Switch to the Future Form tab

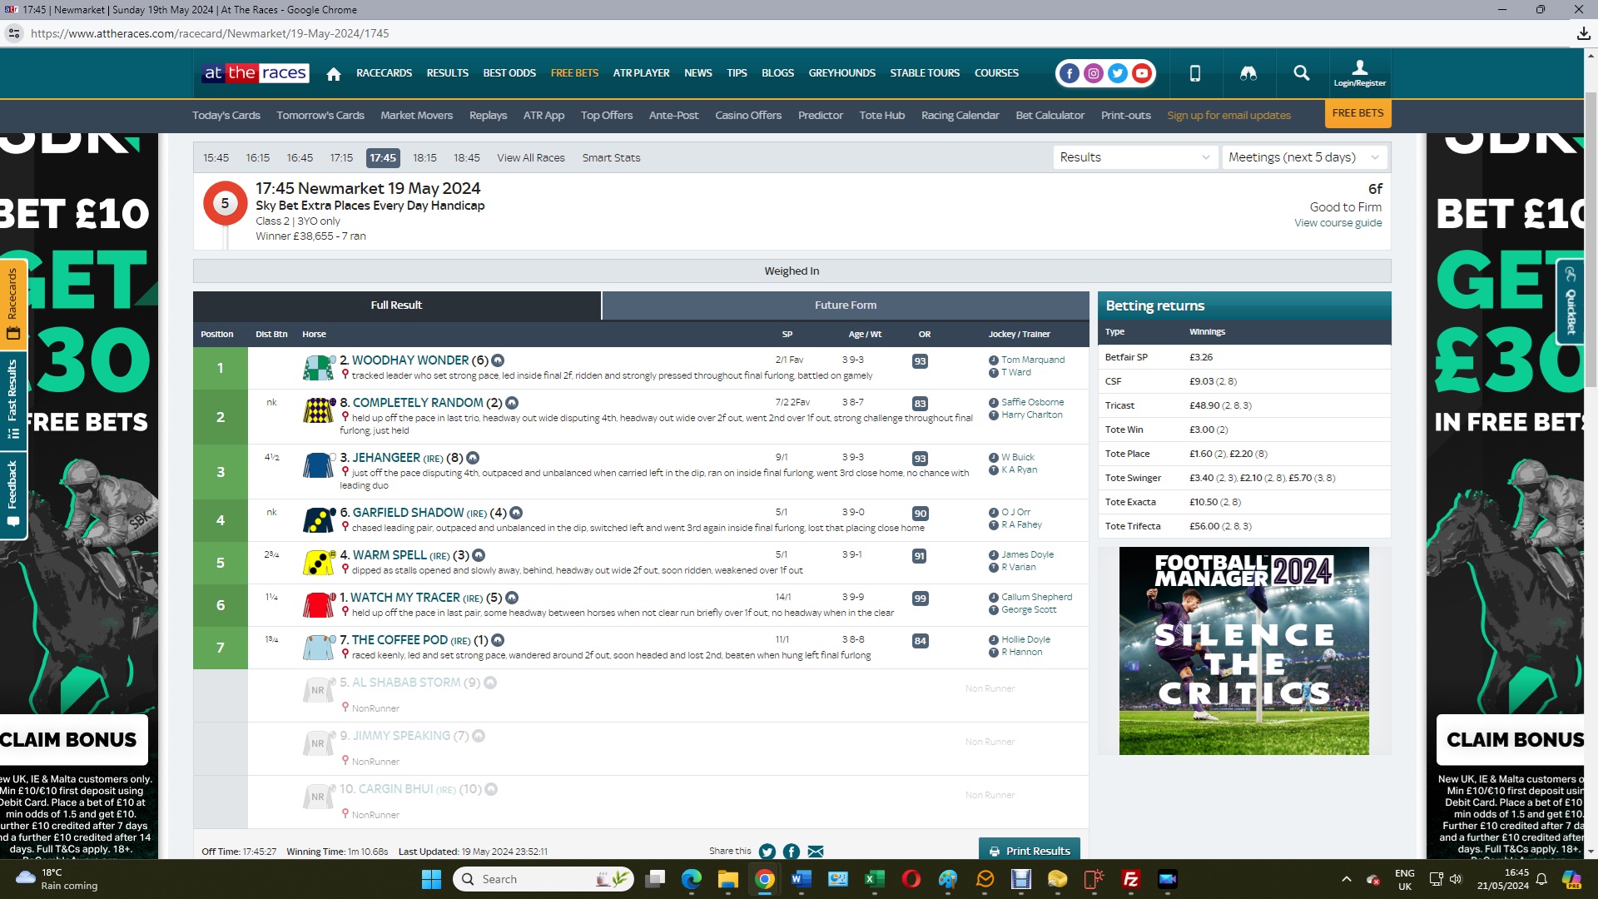845,305
